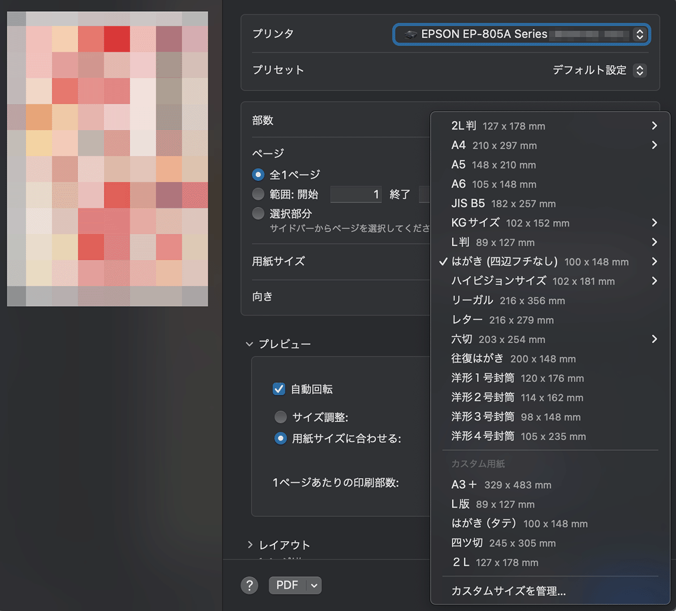Choose JIS B5 paper size
The height and width of the screenshot is (611, 676).
[x=550, y=203]
